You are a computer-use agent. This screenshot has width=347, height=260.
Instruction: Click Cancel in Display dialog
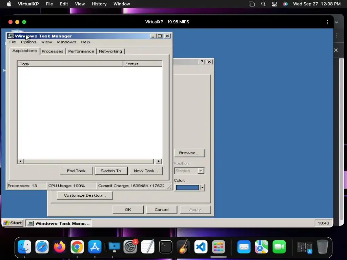pyautogui.click(x=162, y=210)
